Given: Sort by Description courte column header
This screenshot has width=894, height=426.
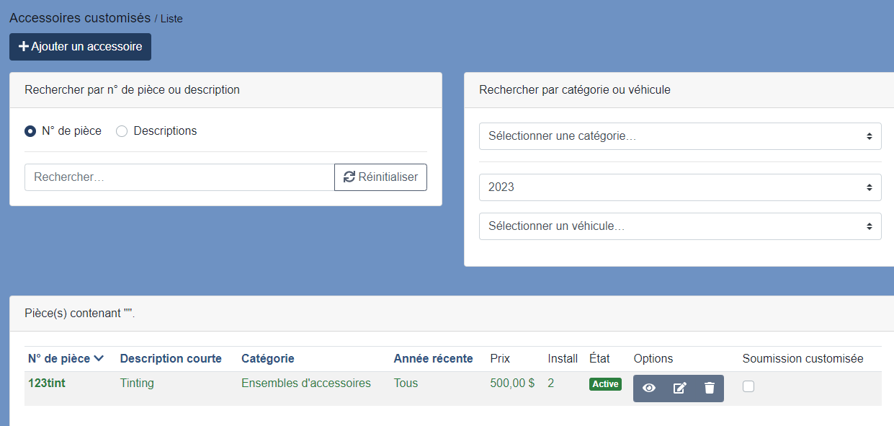Looking at the screenshot, I should tap(171, 358).
